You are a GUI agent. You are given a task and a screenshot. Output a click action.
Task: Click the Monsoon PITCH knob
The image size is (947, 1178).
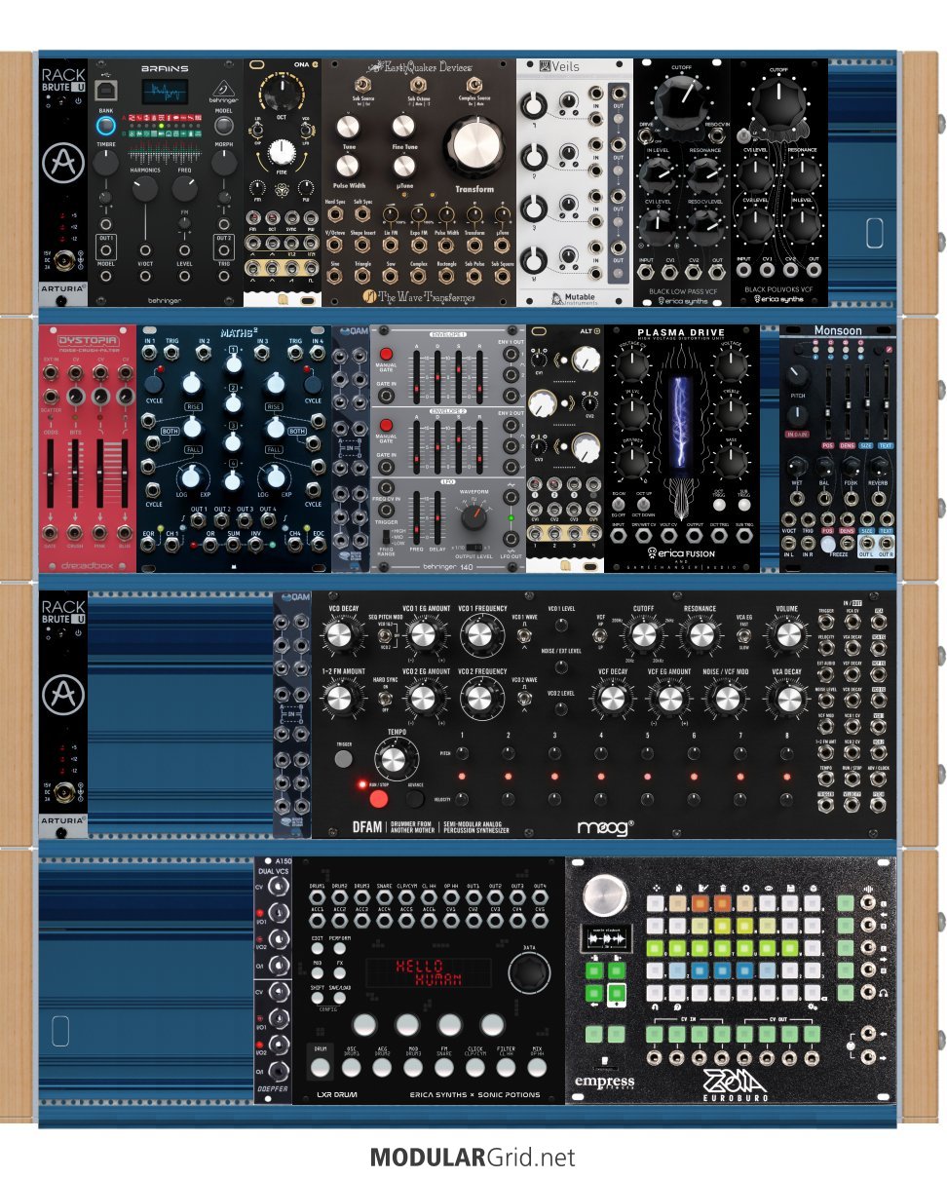(x=800, y=376)
